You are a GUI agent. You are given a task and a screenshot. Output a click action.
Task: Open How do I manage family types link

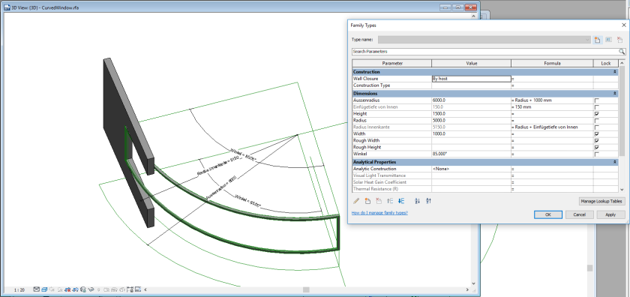point(379,212)
